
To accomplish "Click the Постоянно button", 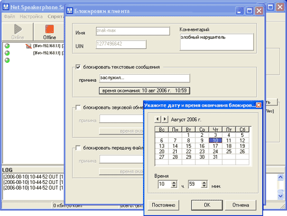I will [x=163, y=205].
